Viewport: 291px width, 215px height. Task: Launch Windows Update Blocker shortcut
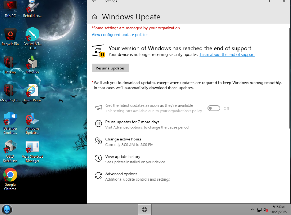pos(32,123)
